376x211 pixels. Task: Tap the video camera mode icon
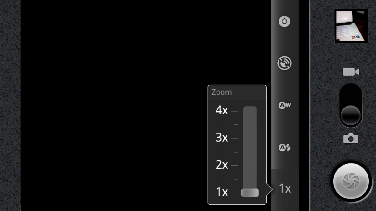[x=351, y=72]
